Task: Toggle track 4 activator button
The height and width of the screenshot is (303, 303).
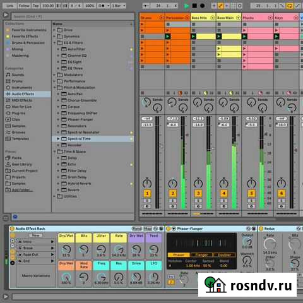Action: 223,193
